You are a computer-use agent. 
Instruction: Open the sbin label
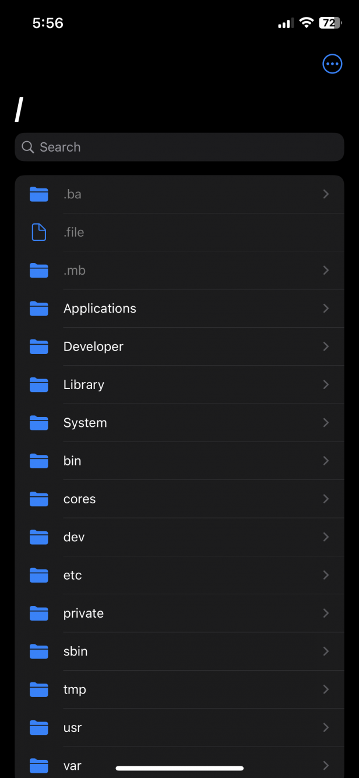point(75,651)
